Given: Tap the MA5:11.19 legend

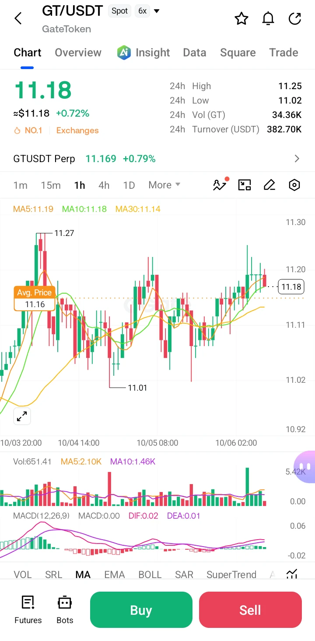Looking at the screenshot, I should (x=33, y=209).
